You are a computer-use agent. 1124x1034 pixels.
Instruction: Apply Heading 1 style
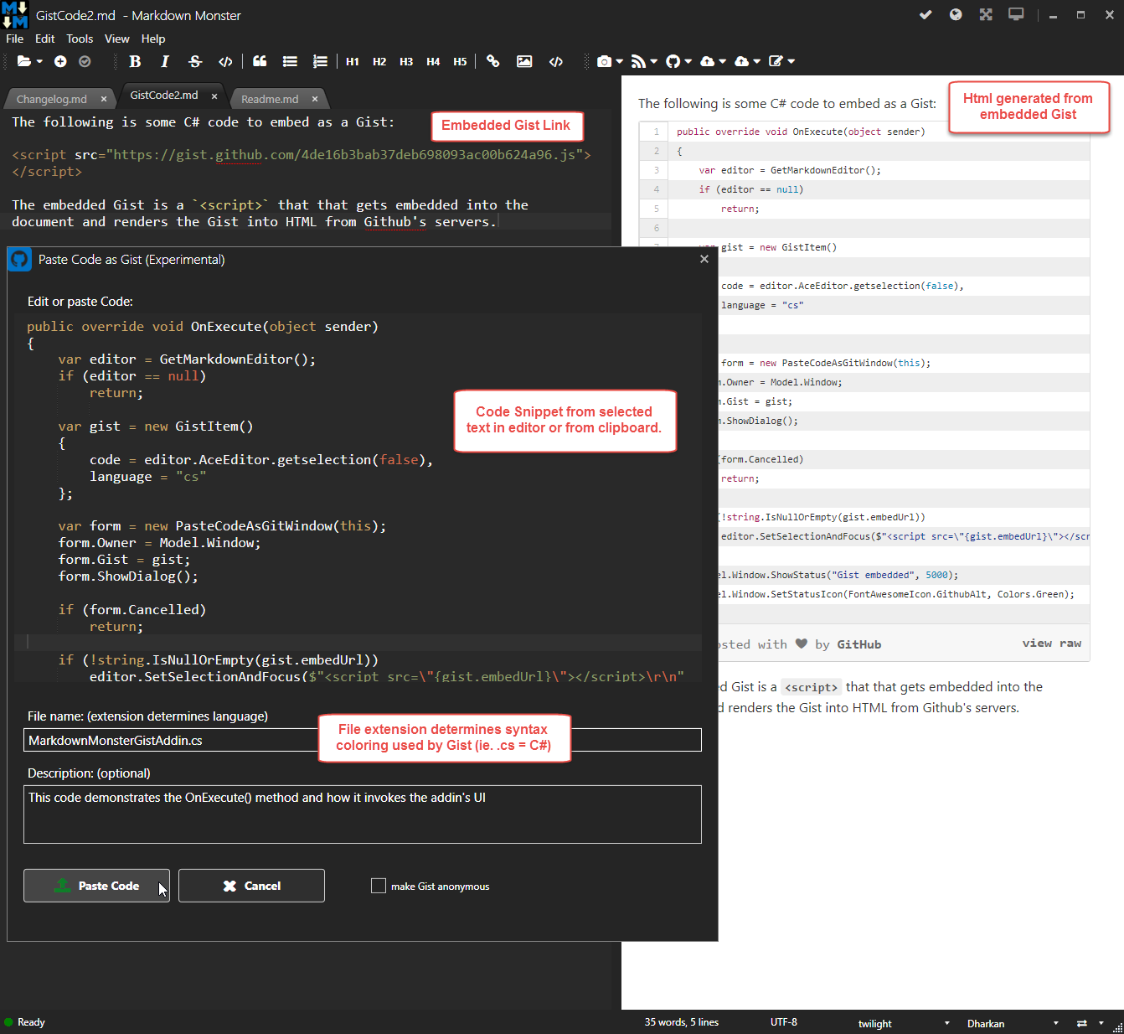coord(353,61)
